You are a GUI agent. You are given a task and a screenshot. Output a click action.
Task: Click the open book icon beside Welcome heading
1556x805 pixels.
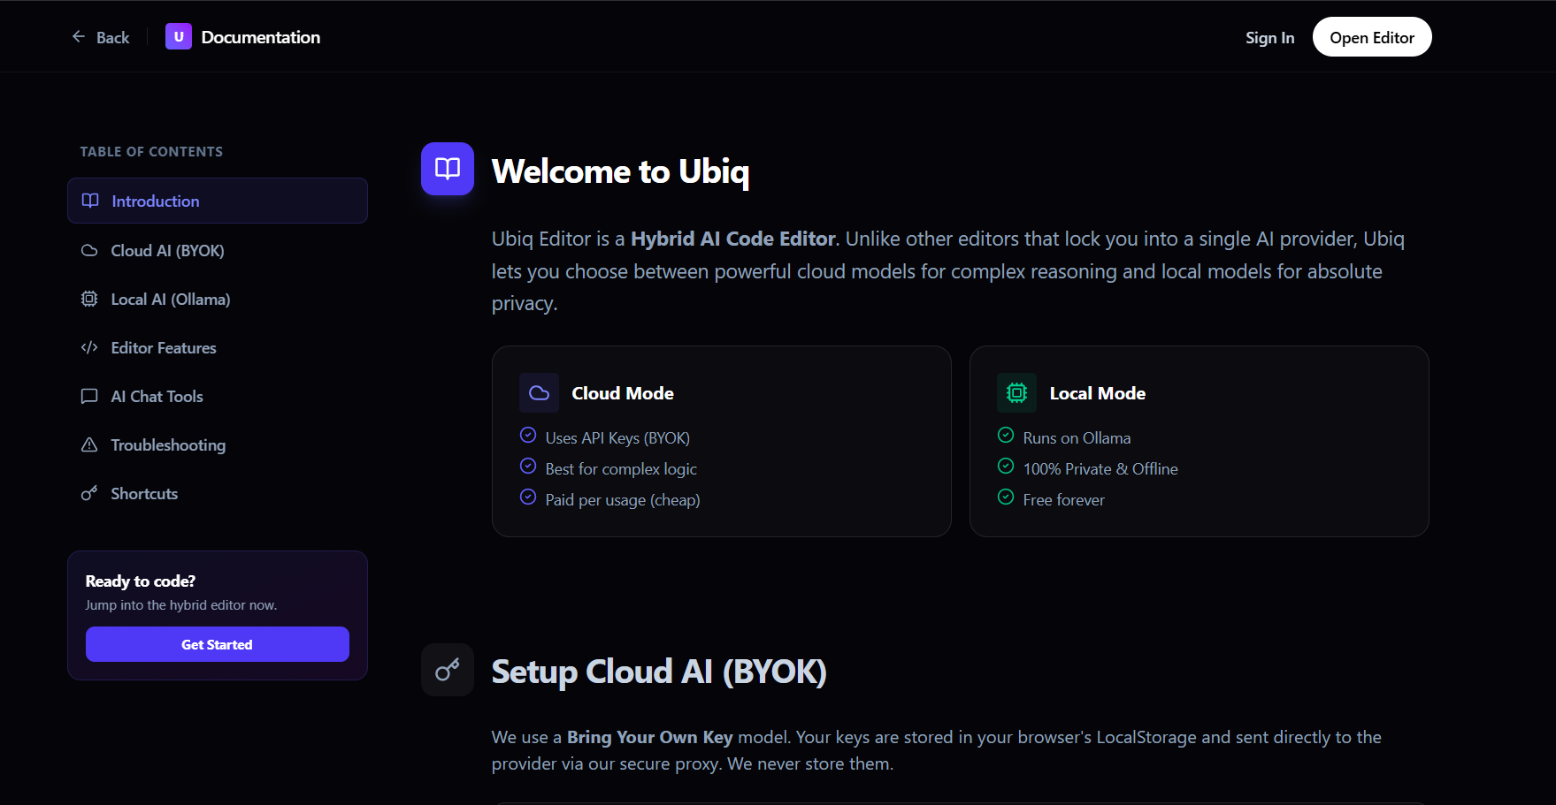pyautogui.click(x=448, y=169)
